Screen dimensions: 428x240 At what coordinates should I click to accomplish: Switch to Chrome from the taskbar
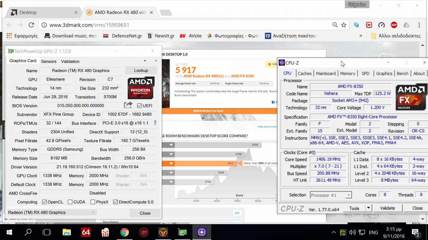click(x=124, y=233)
